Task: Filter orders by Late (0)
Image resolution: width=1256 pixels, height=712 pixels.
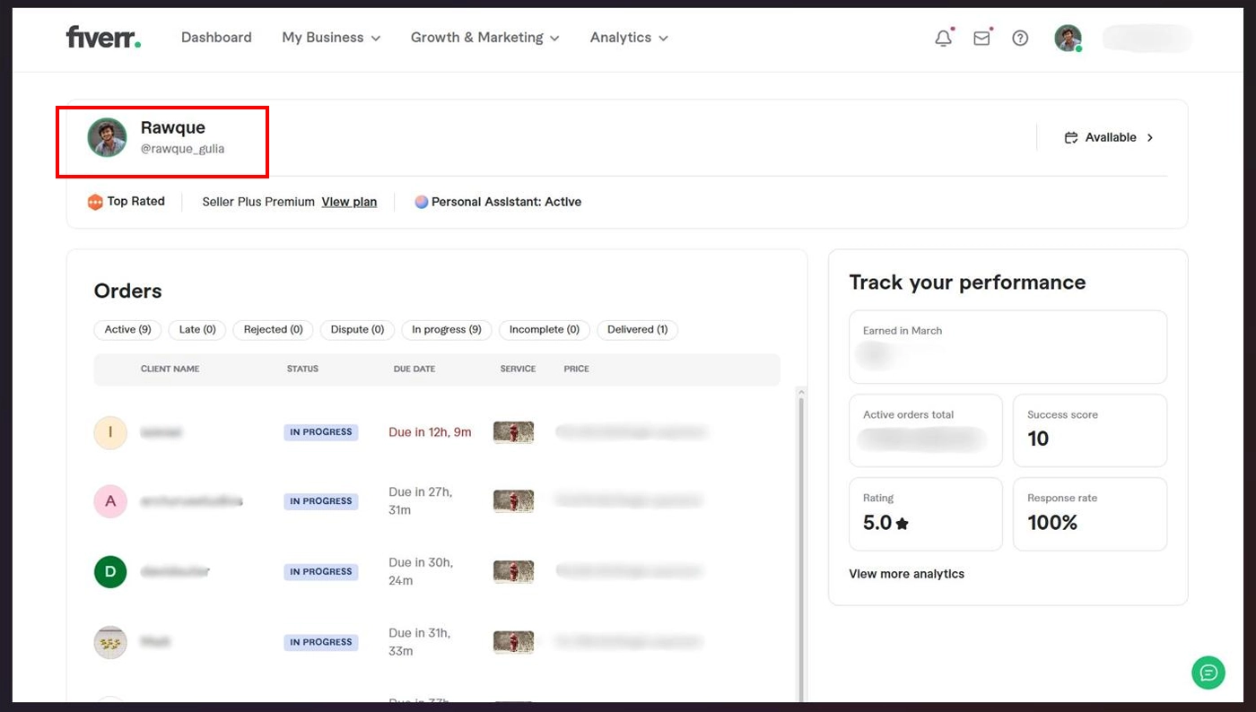Action: 197,330
